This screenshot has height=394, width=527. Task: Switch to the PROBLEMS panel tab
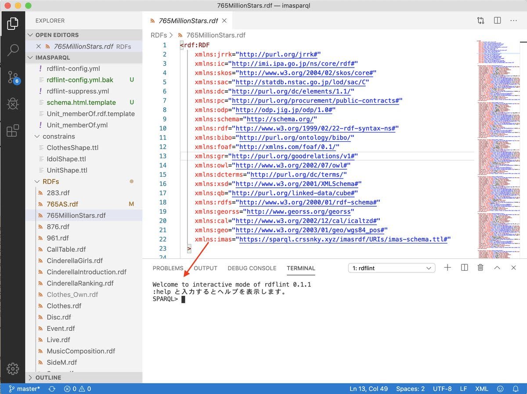pos(168,268)
